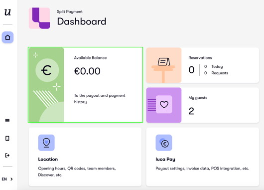Click the luca Pay euro icon

(x=164, y=143)
